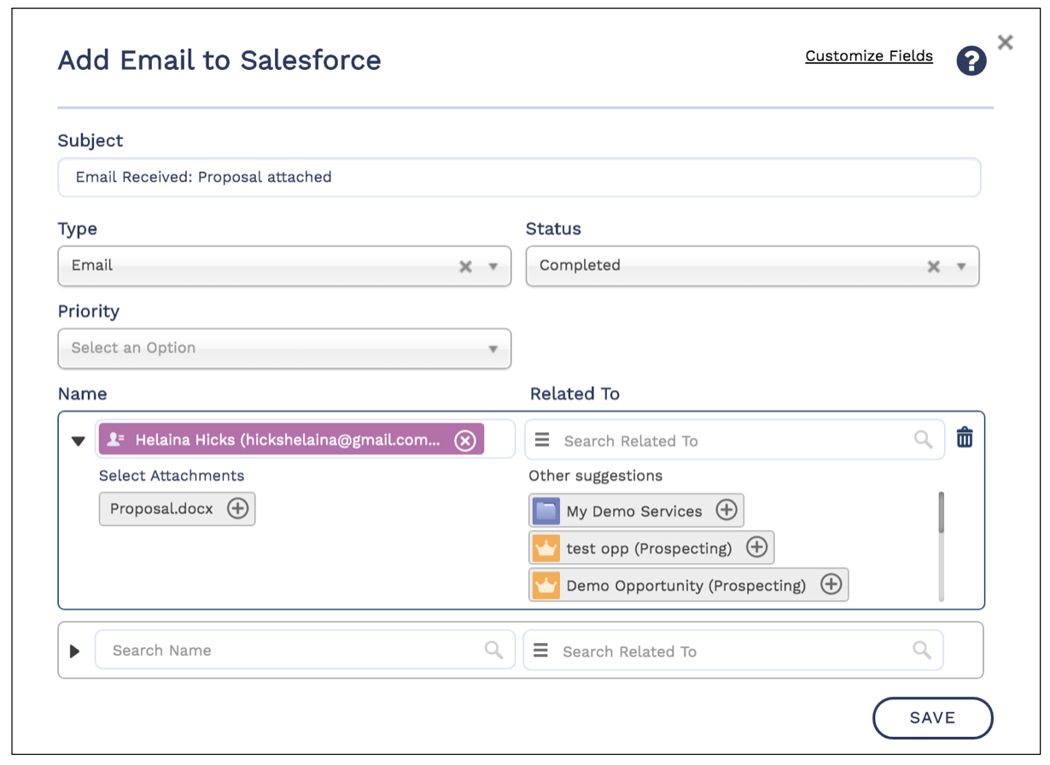Click the trash icon to delete row
The width and height of the screenshot is (1050, 765).
tap(965, 438)
